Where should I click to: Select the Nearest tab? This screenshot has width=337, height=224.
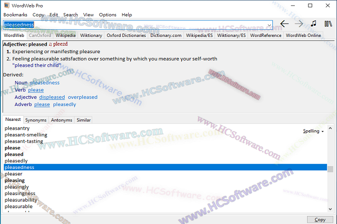click(13, 119)
